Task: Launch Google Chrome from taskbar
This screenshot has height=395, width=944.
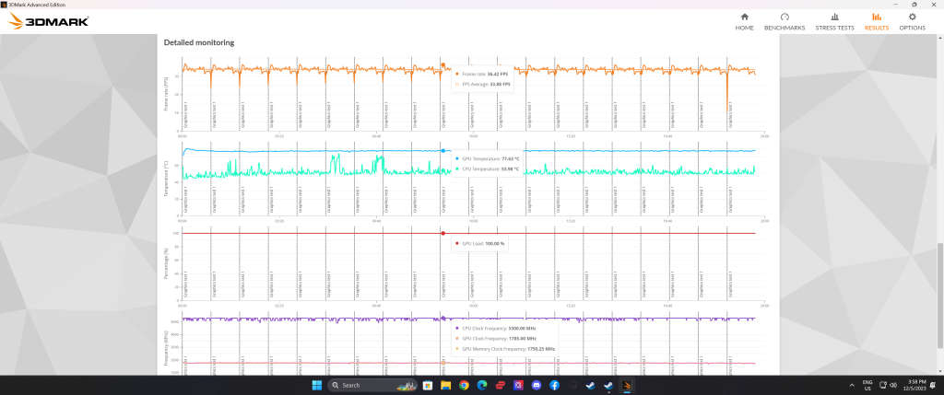Action: coord(464,385)
